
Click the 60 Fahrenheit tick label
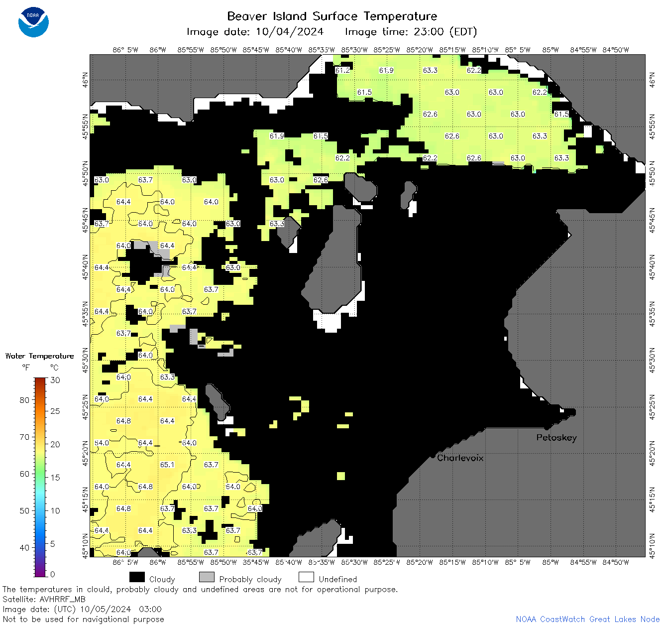click(x=24, y=474)
